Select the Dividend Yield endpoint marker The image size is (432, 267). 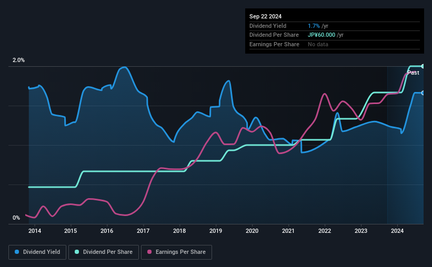point(423,93)
